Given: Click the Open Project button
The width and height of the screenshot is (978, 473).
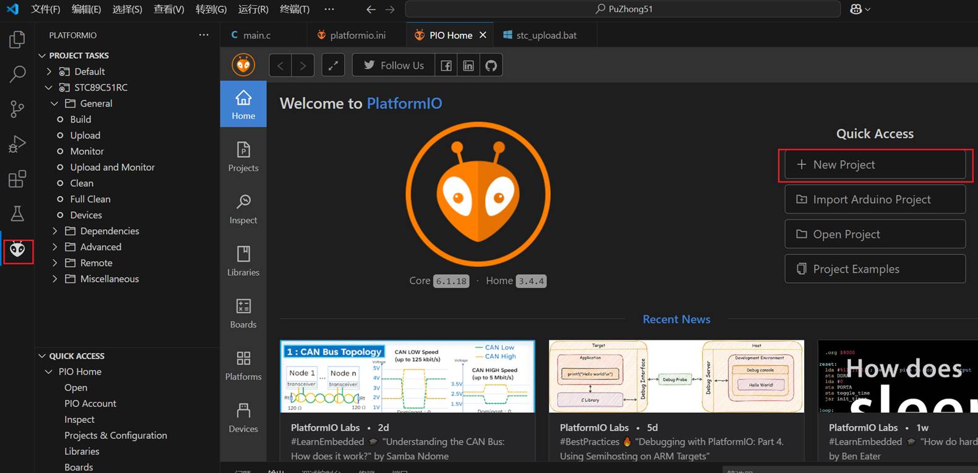Looking at the screenshot, I should tap(875, 234).
